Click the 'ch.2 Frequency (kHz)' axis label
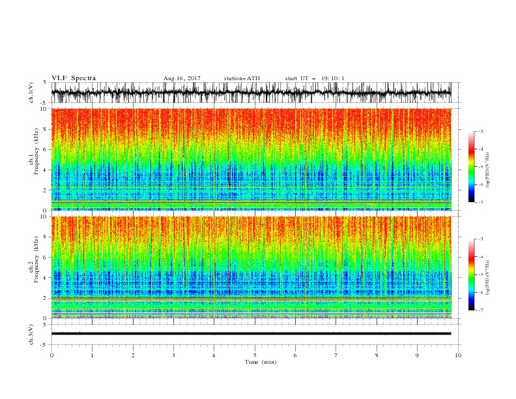 click(x=33, y=259)
